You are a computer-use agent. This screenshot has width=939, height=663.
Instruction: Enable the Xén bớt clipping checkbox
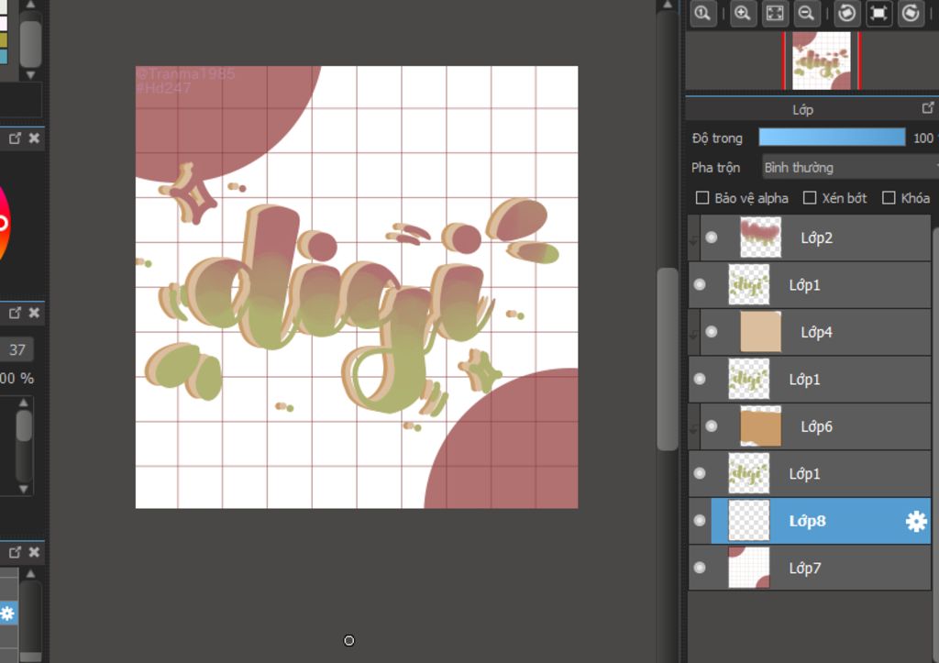(810, 198)
